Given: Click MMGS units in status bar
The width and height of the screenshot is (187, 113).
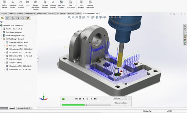Looking at the screenshot, I should 169,111.
